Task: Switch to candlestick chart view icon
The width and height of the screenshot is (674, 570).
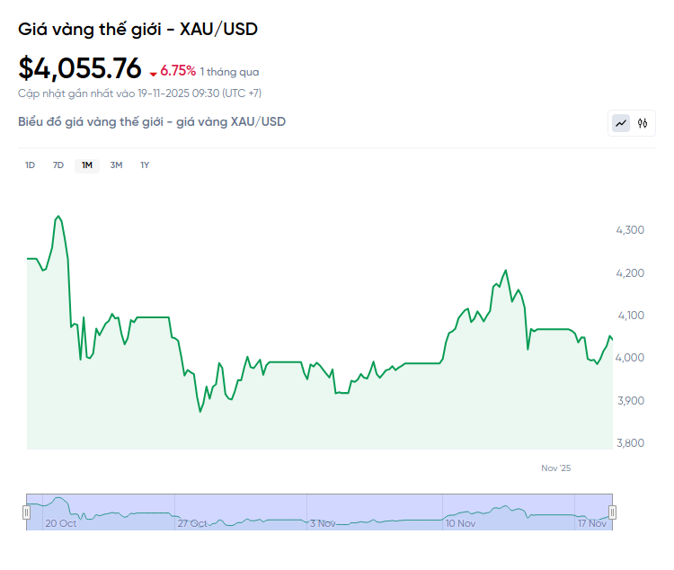Action: tap(643, 123)
